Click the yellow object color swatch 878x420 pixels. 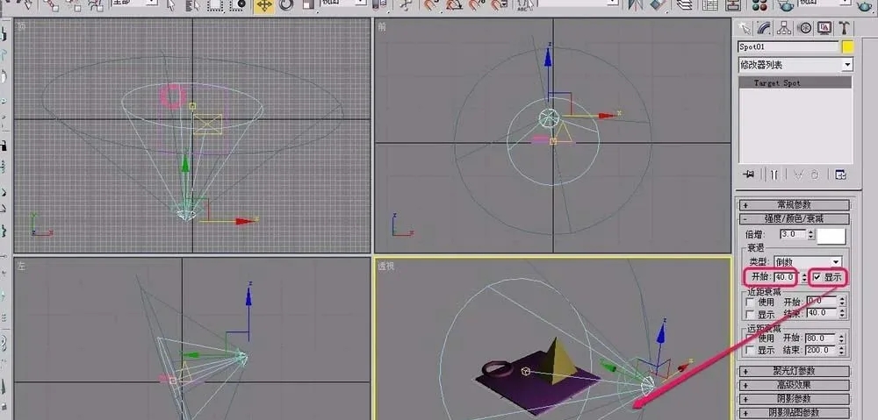(848, 47)
